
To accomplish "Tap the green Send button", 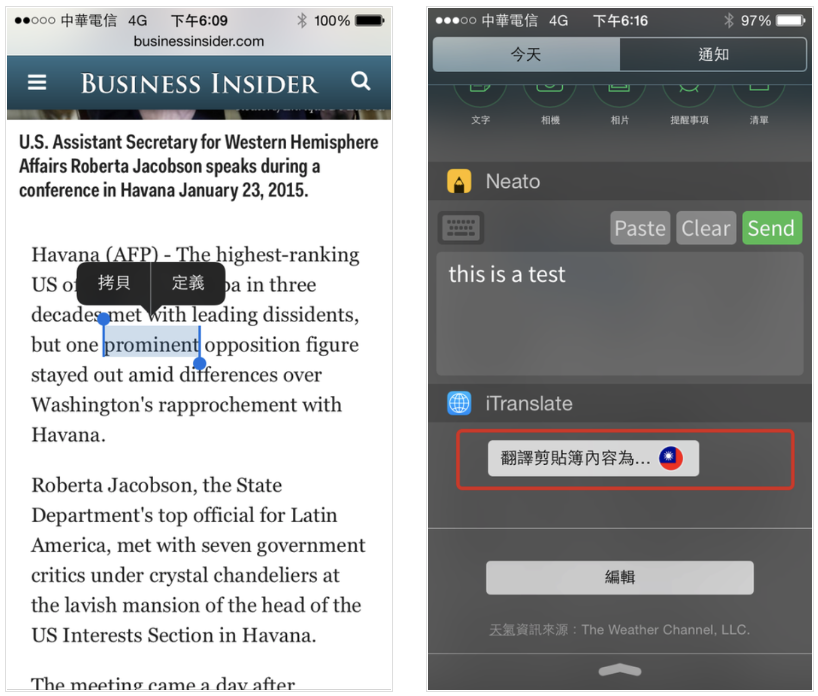I will (771, 228).
